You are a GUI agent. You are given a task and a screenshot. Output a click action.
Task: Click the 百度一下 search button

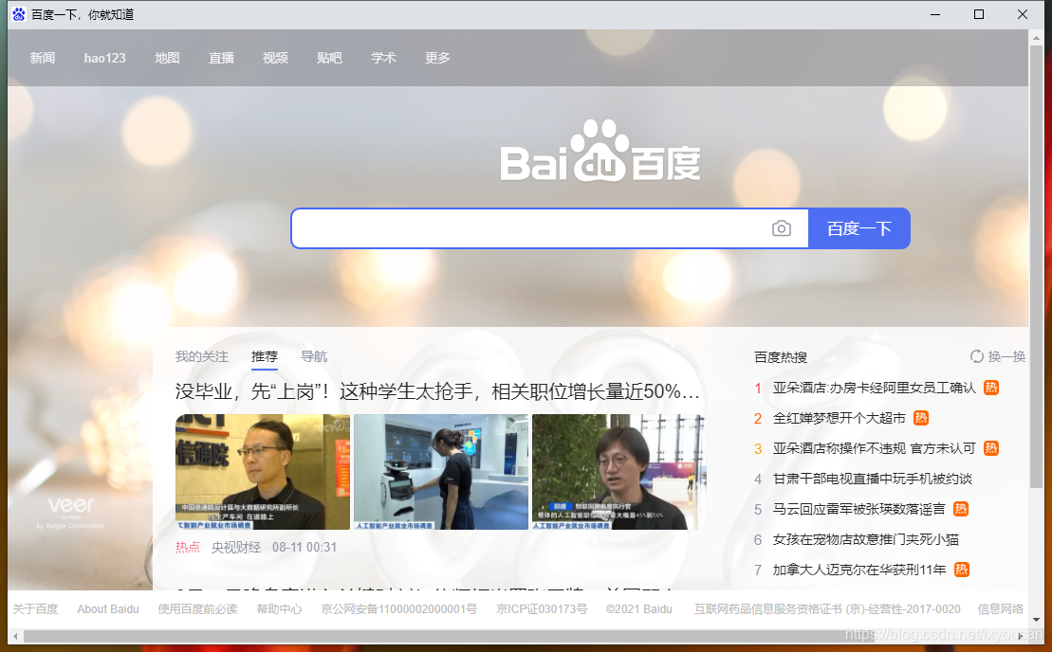coord(859,228)
